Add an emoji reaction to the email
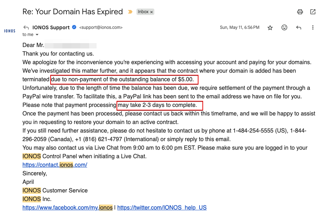Image resolution: width=320 pixels, height=222 pixels. click(x=284, y=27)
